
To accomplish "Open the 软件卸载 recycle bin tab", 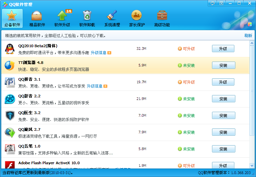I will (x=87, y=18).
